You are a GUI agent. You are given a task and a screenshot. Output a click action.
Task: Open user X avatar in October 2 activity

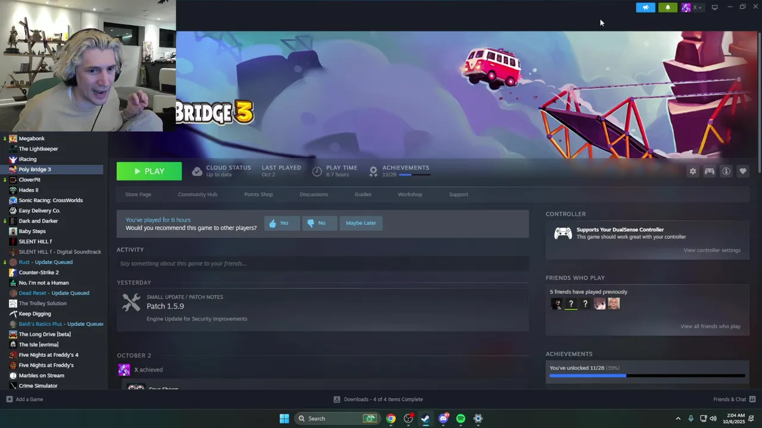(x=124, y=370)
